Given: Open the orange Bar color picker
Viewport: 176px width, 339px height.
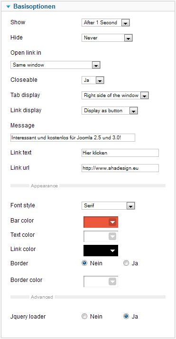Looking at the screenshot, I should (101, 222).
